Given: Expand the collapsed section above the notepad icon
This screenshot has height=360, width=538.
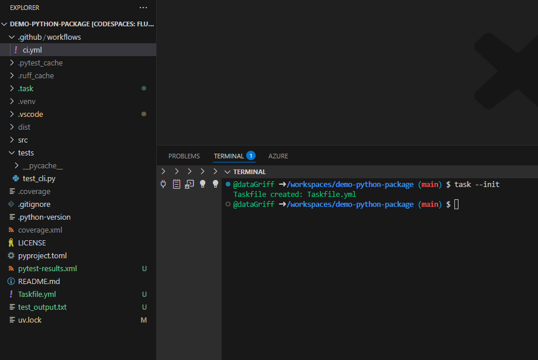Looking at the screenshot, I should click(x=177, y=171).
